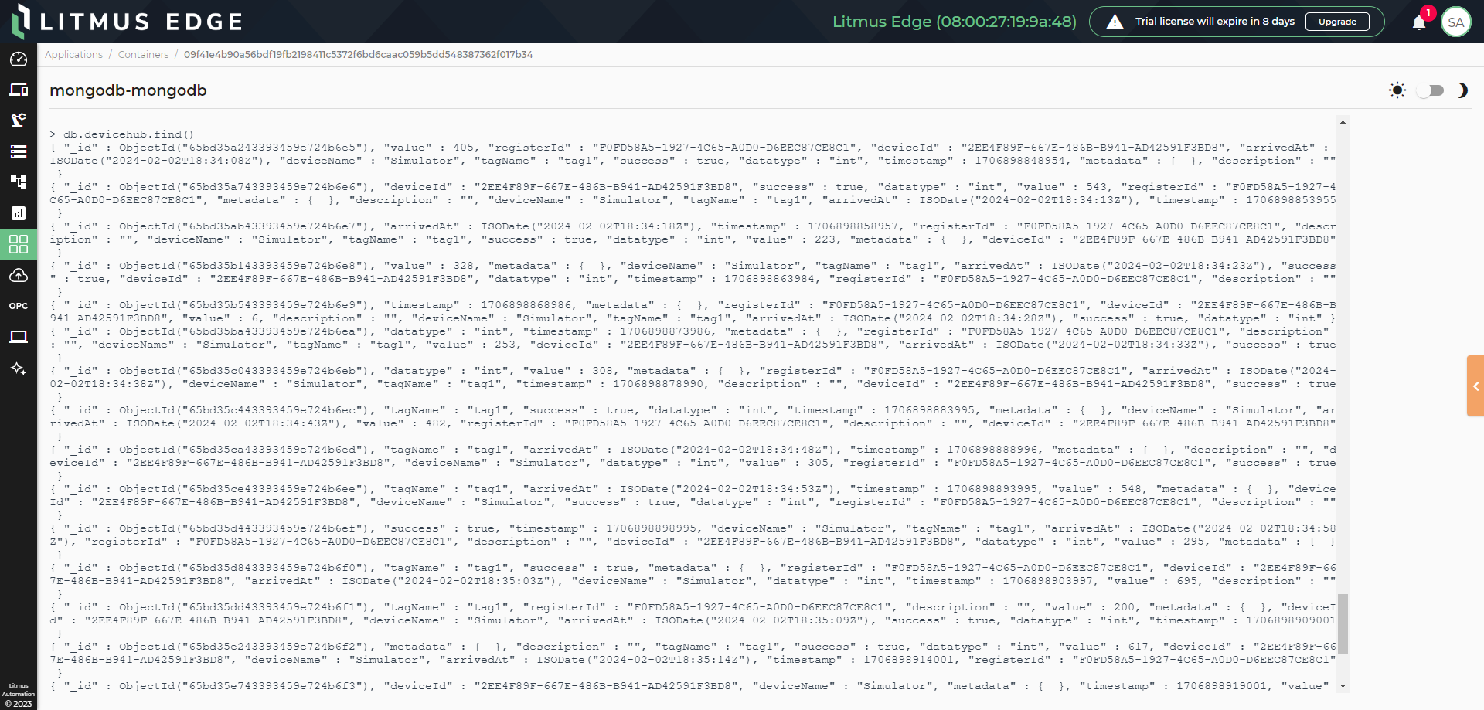
Task: Expand the orange side panel chevron
Action: coord(1475,386)
